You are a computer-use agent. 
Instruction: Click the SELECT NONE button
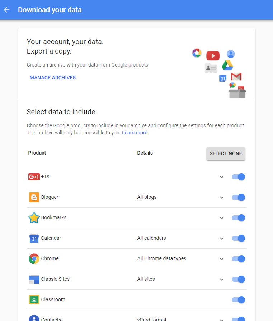(x=226, y=154)
